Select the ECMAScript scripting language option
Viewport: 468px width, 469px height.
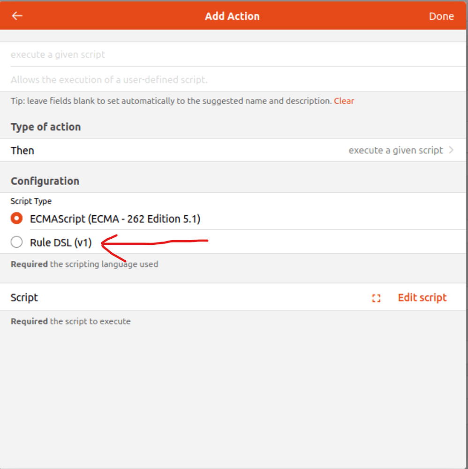pyautogui.click(x=16, y=219)
